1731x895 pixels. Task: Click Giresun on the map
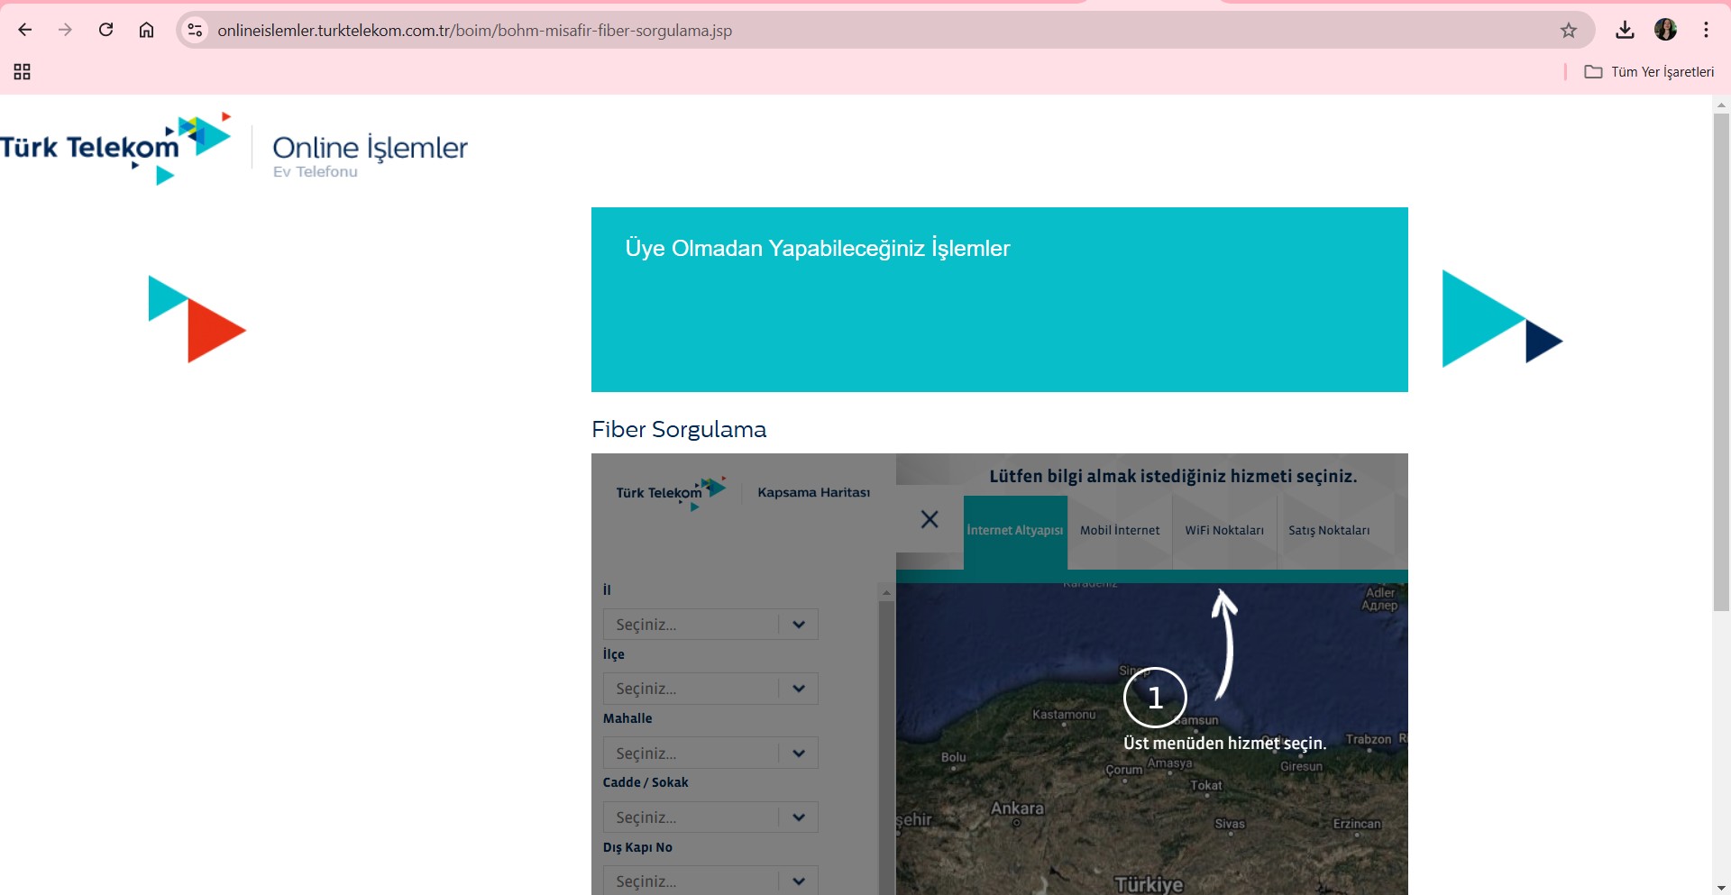click(1301, 766)
